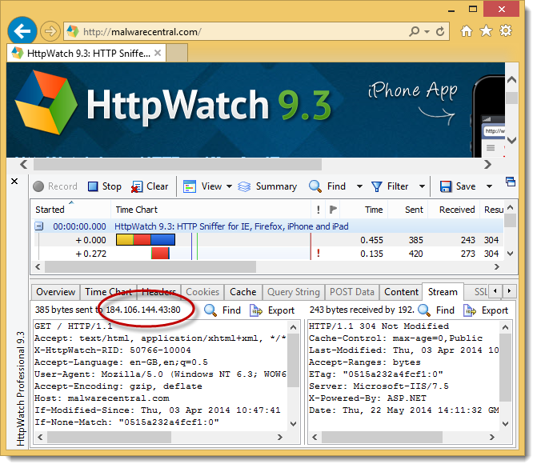
Task: Click the Find toolbar button
Action: point(327,186)
